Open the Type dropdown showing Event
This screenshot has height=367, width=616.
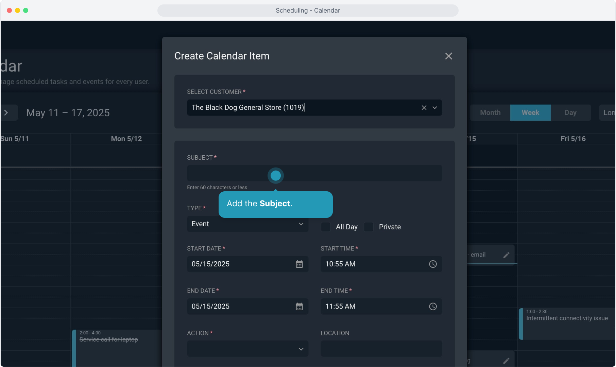pyautogui.click(x=247, y=224)
